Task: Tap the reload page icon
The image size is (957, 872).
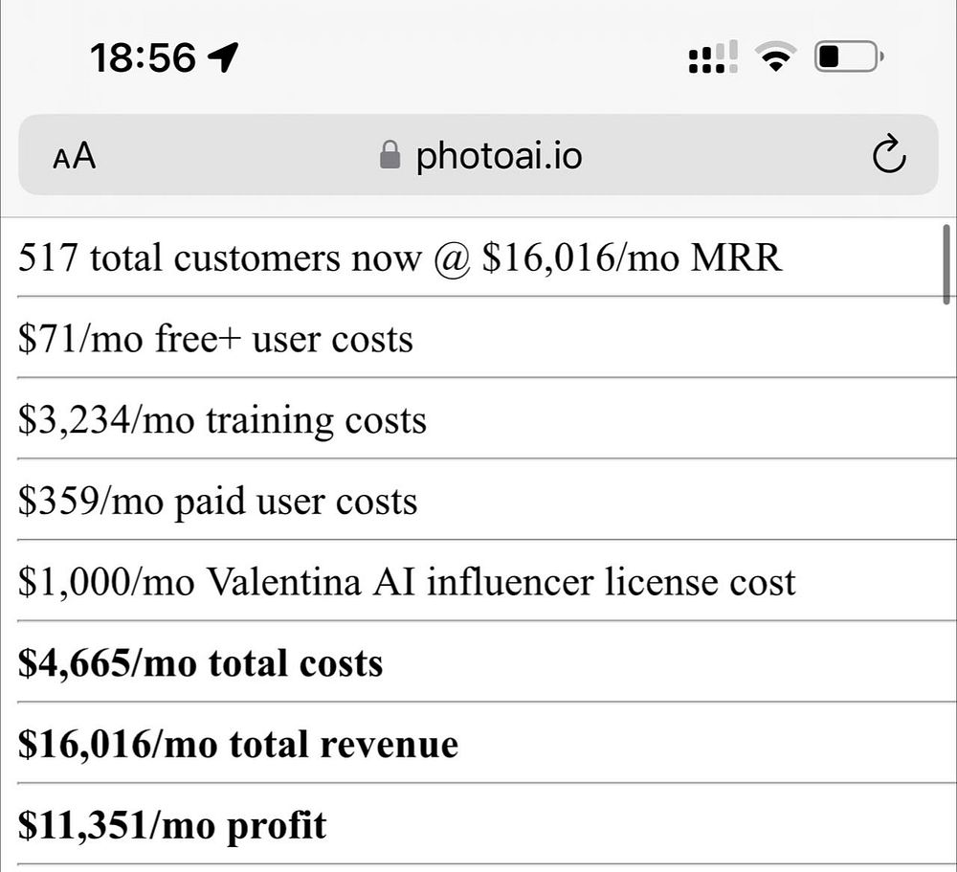Action: click(889, 156)
